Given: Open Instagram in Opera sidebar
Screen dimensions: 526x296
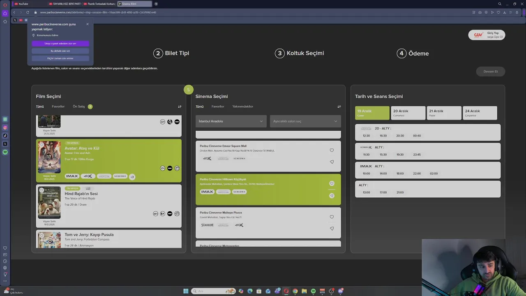Looking at the screenshot, I should [x=5, y=127].
